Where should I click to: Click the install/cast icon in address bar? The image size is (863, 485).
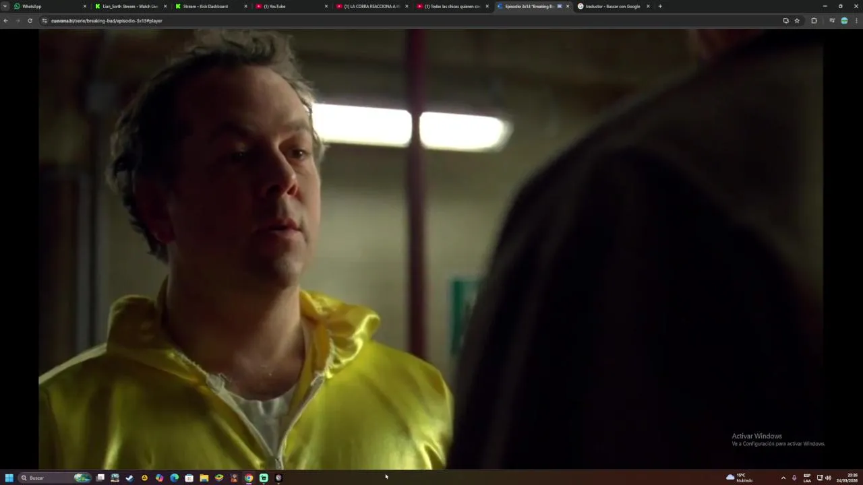point(785,21)
